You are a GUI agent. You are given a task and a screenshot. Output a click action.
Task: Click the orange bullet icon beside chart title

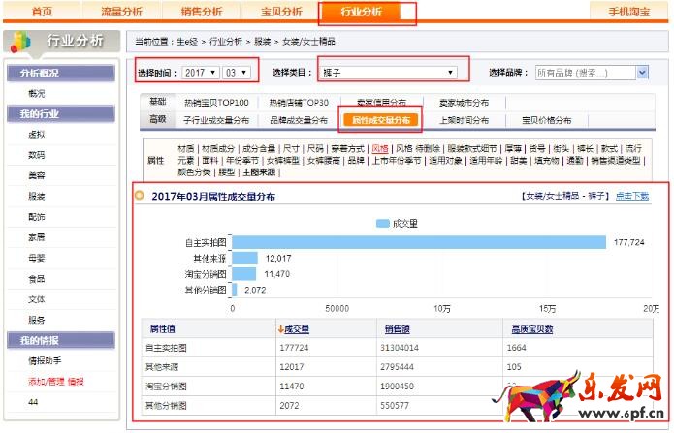140,196
